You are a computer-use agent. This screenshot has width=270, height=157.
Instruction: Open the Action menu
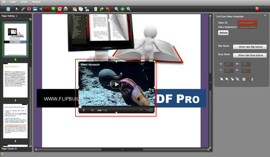coord(24,2)
